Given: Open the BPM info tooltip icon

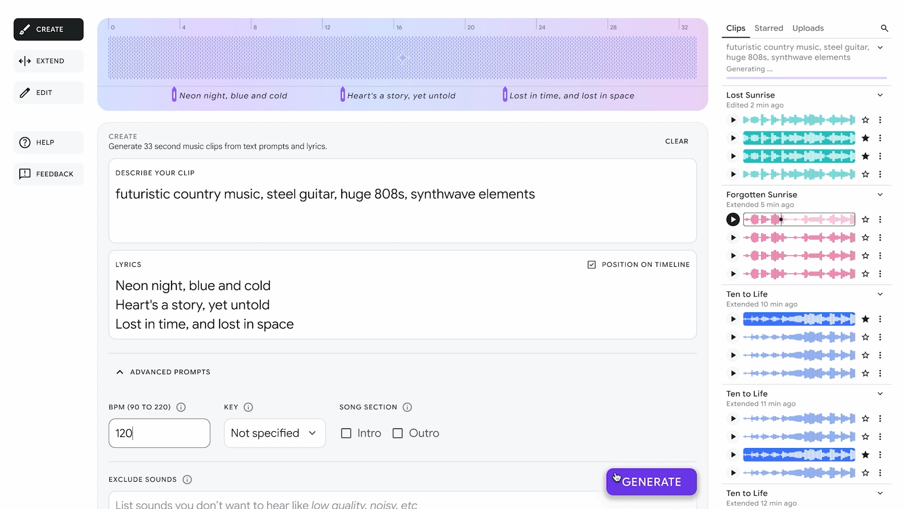Looking at the screenshot, I should [x=181, y=407].
